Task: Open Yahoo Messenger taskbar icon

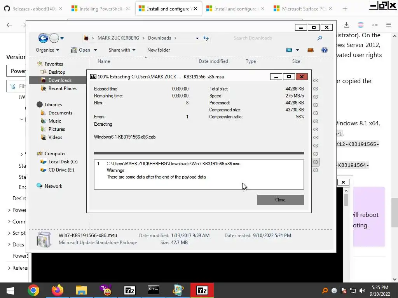Action: [x=106, y=290]
